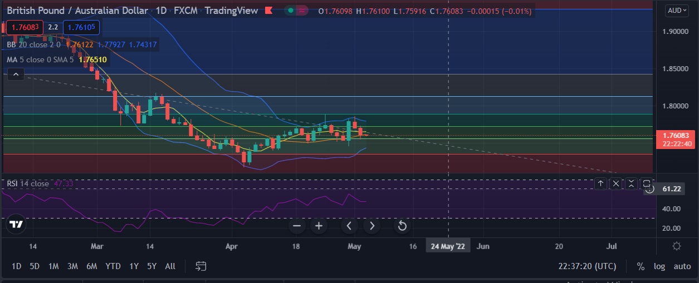Zoom in the chart with plus button

319,226
